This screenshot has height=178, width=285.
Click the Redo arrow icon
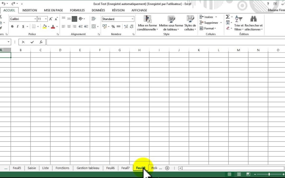click(x=13, y=4)
